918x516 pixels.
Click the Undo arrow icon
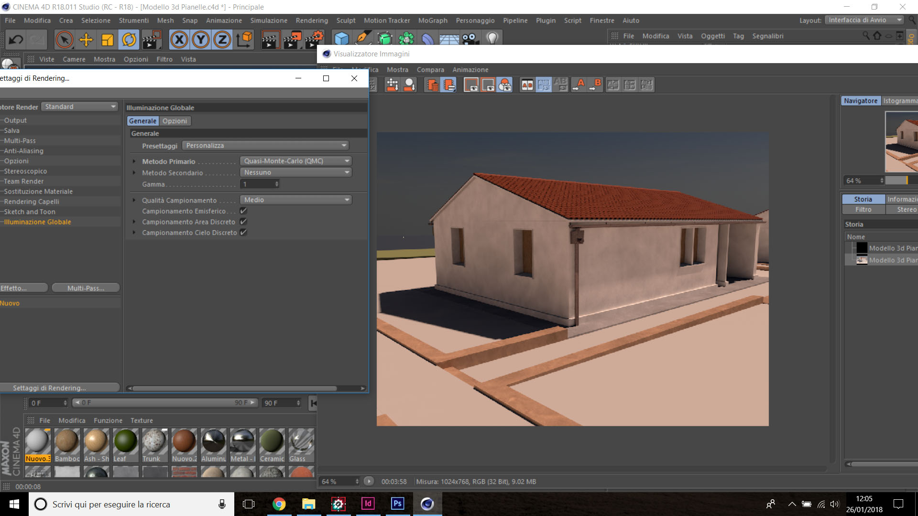[x=16, y=40]
